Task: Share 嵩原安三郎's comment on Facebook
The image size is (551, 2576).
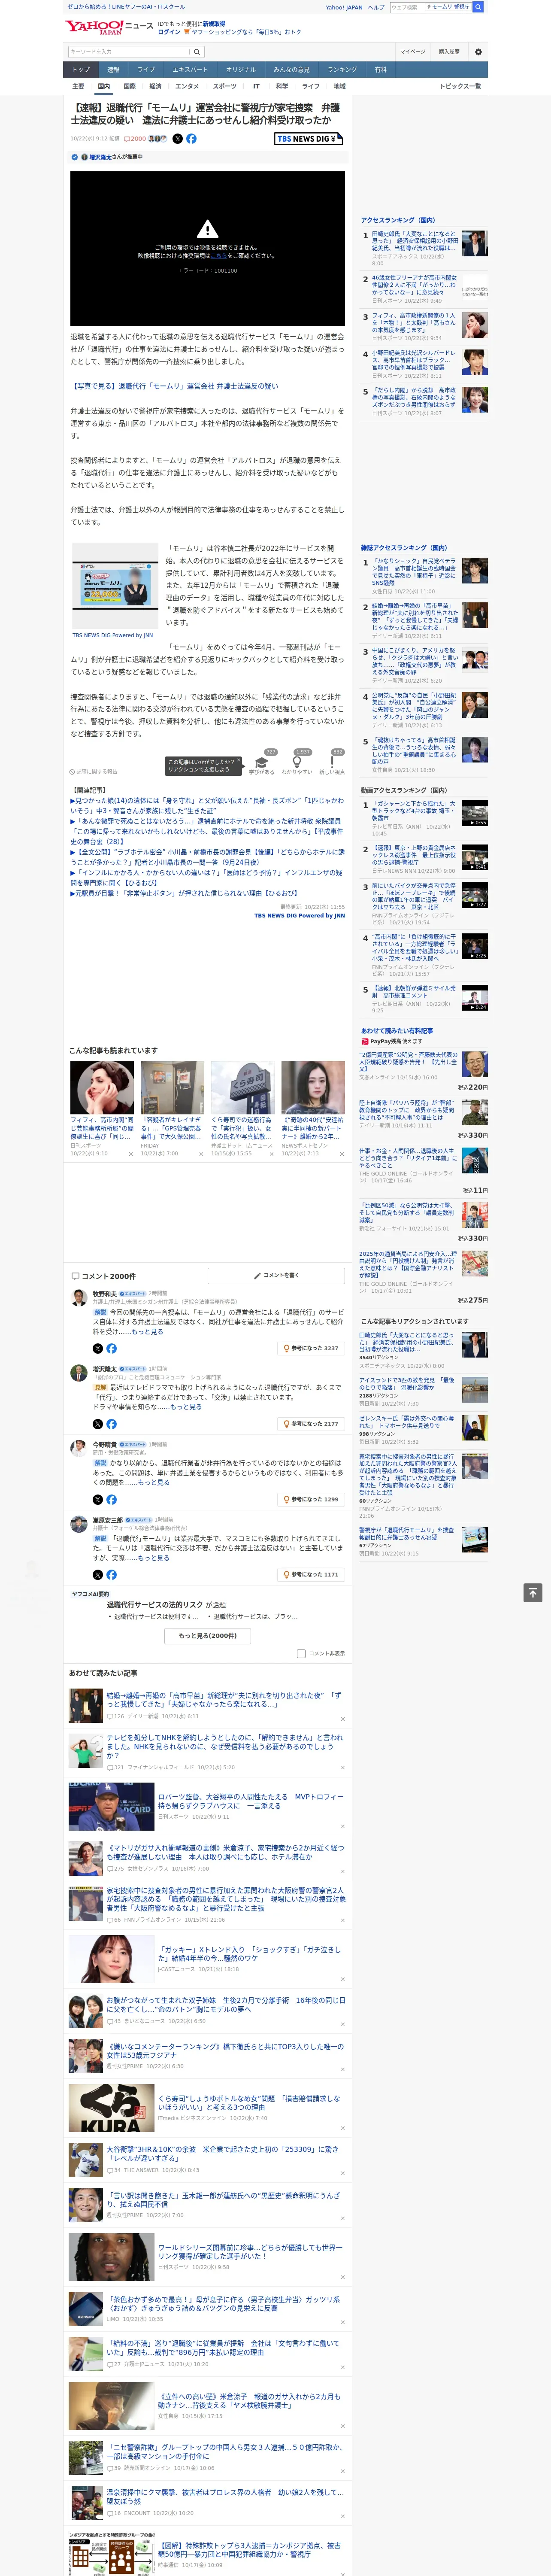Action: 111,1574
